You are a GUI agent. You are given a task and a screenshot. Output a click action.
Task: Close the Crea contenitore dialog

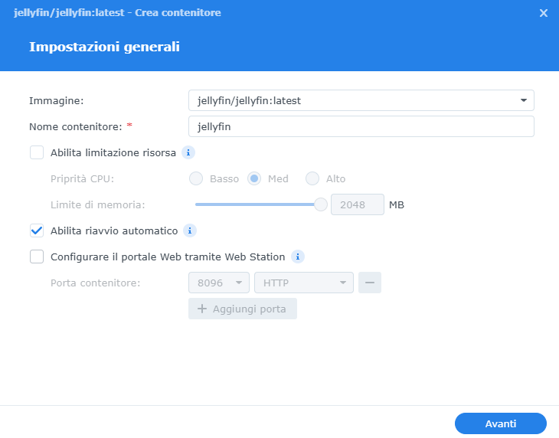pyautogui.click(x=544, y=13)
